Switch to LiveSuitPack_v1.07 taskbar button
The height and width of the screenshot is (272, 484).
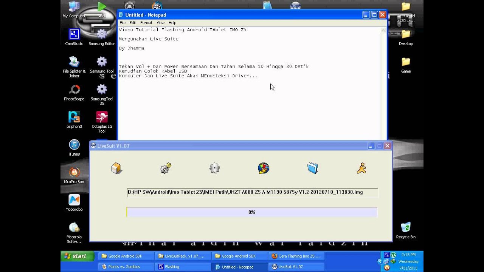pyautogui.click(x=183, y=256)
